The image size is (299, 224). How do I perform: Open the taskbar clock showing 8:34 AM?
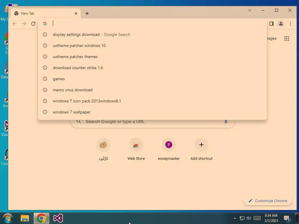pos(271,218)
